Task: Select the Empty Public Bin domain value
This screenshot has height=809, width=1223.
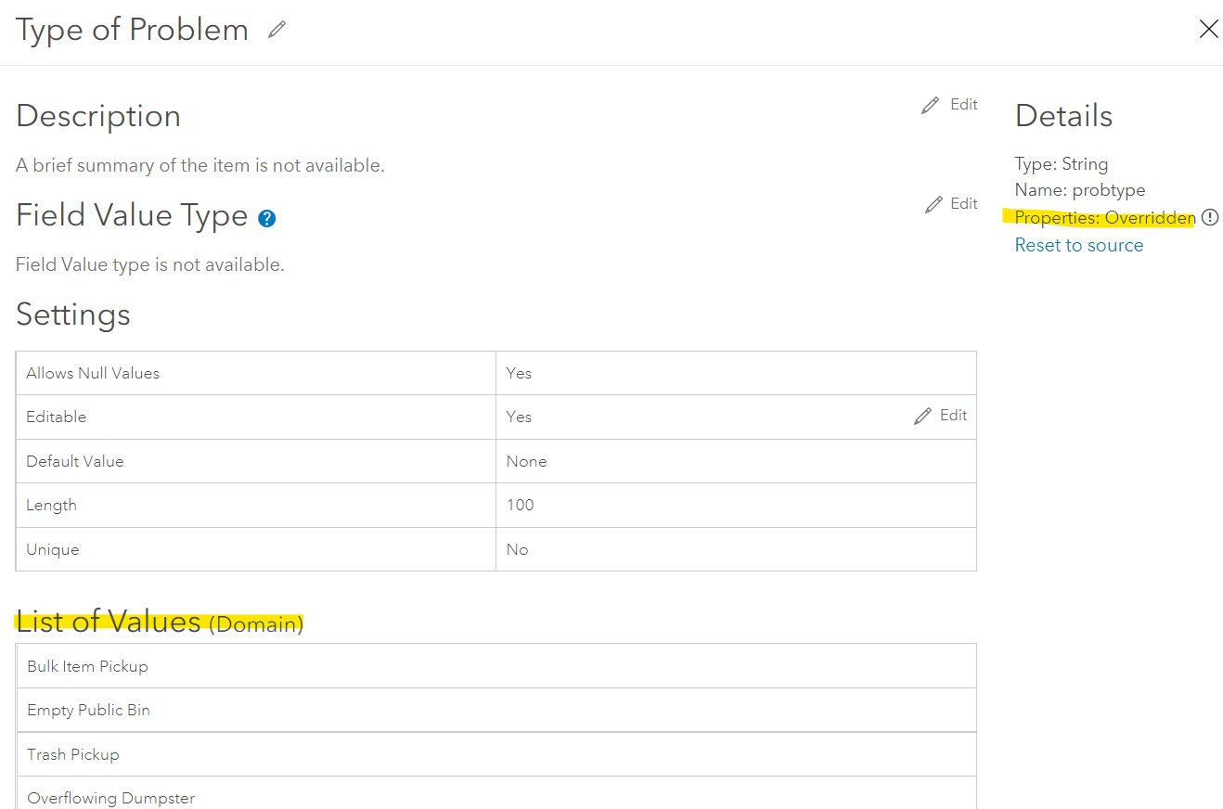Action: pyautogui.click(x=88, y=710)
